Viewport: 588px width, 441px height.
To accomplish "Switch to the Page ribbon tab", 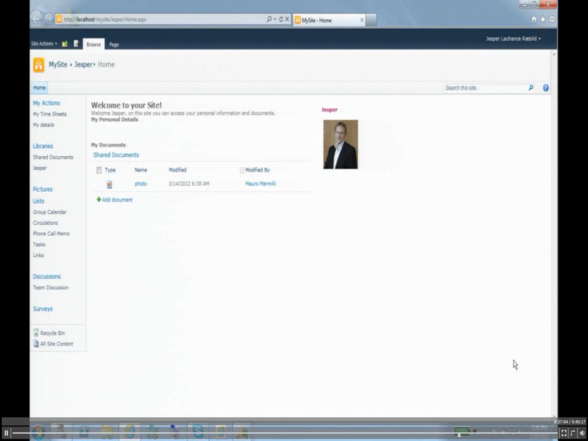I will click(114, 44).
